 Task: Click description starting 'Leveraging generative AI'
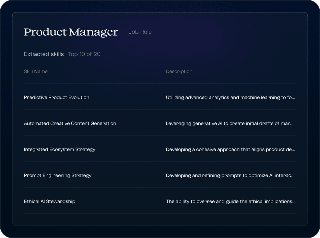[x=230, y=123]
